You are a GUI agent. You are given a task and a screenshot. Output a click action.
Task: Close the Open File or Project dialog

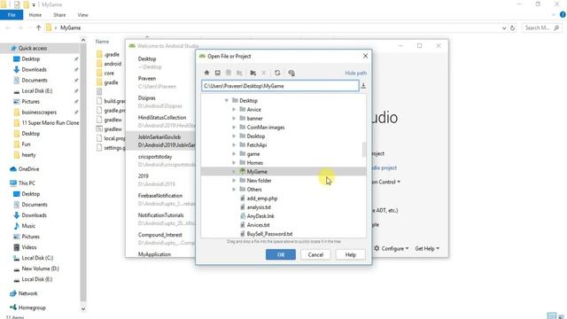[x=365, y=56]
